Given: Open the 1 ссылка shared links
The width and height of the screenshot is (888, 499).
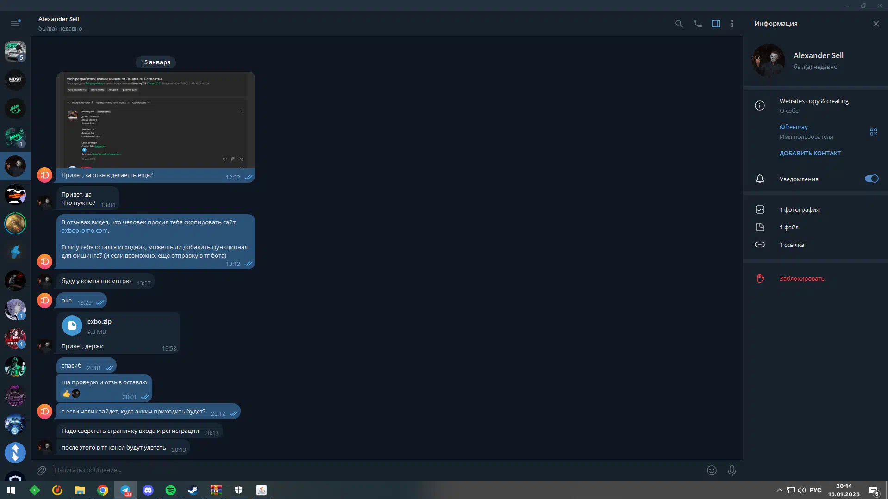Looking at the screenshot, I should click(x=791, y=245).
